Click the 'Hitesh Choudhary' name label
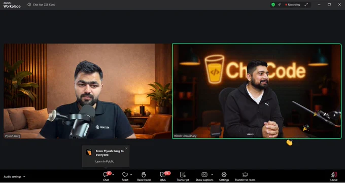This screenshot has width=345, height=183. pos(185,136)
